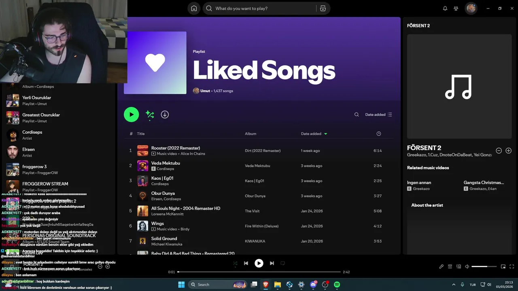Viewport: 518px width, 291px height.
Task: Open the mini player icon
Action: 503,266
